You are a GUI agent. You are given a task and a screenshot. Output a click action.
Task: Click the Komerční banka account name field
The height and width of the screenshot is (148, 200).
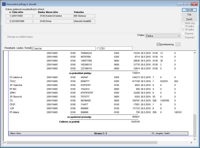click(59, 16)
